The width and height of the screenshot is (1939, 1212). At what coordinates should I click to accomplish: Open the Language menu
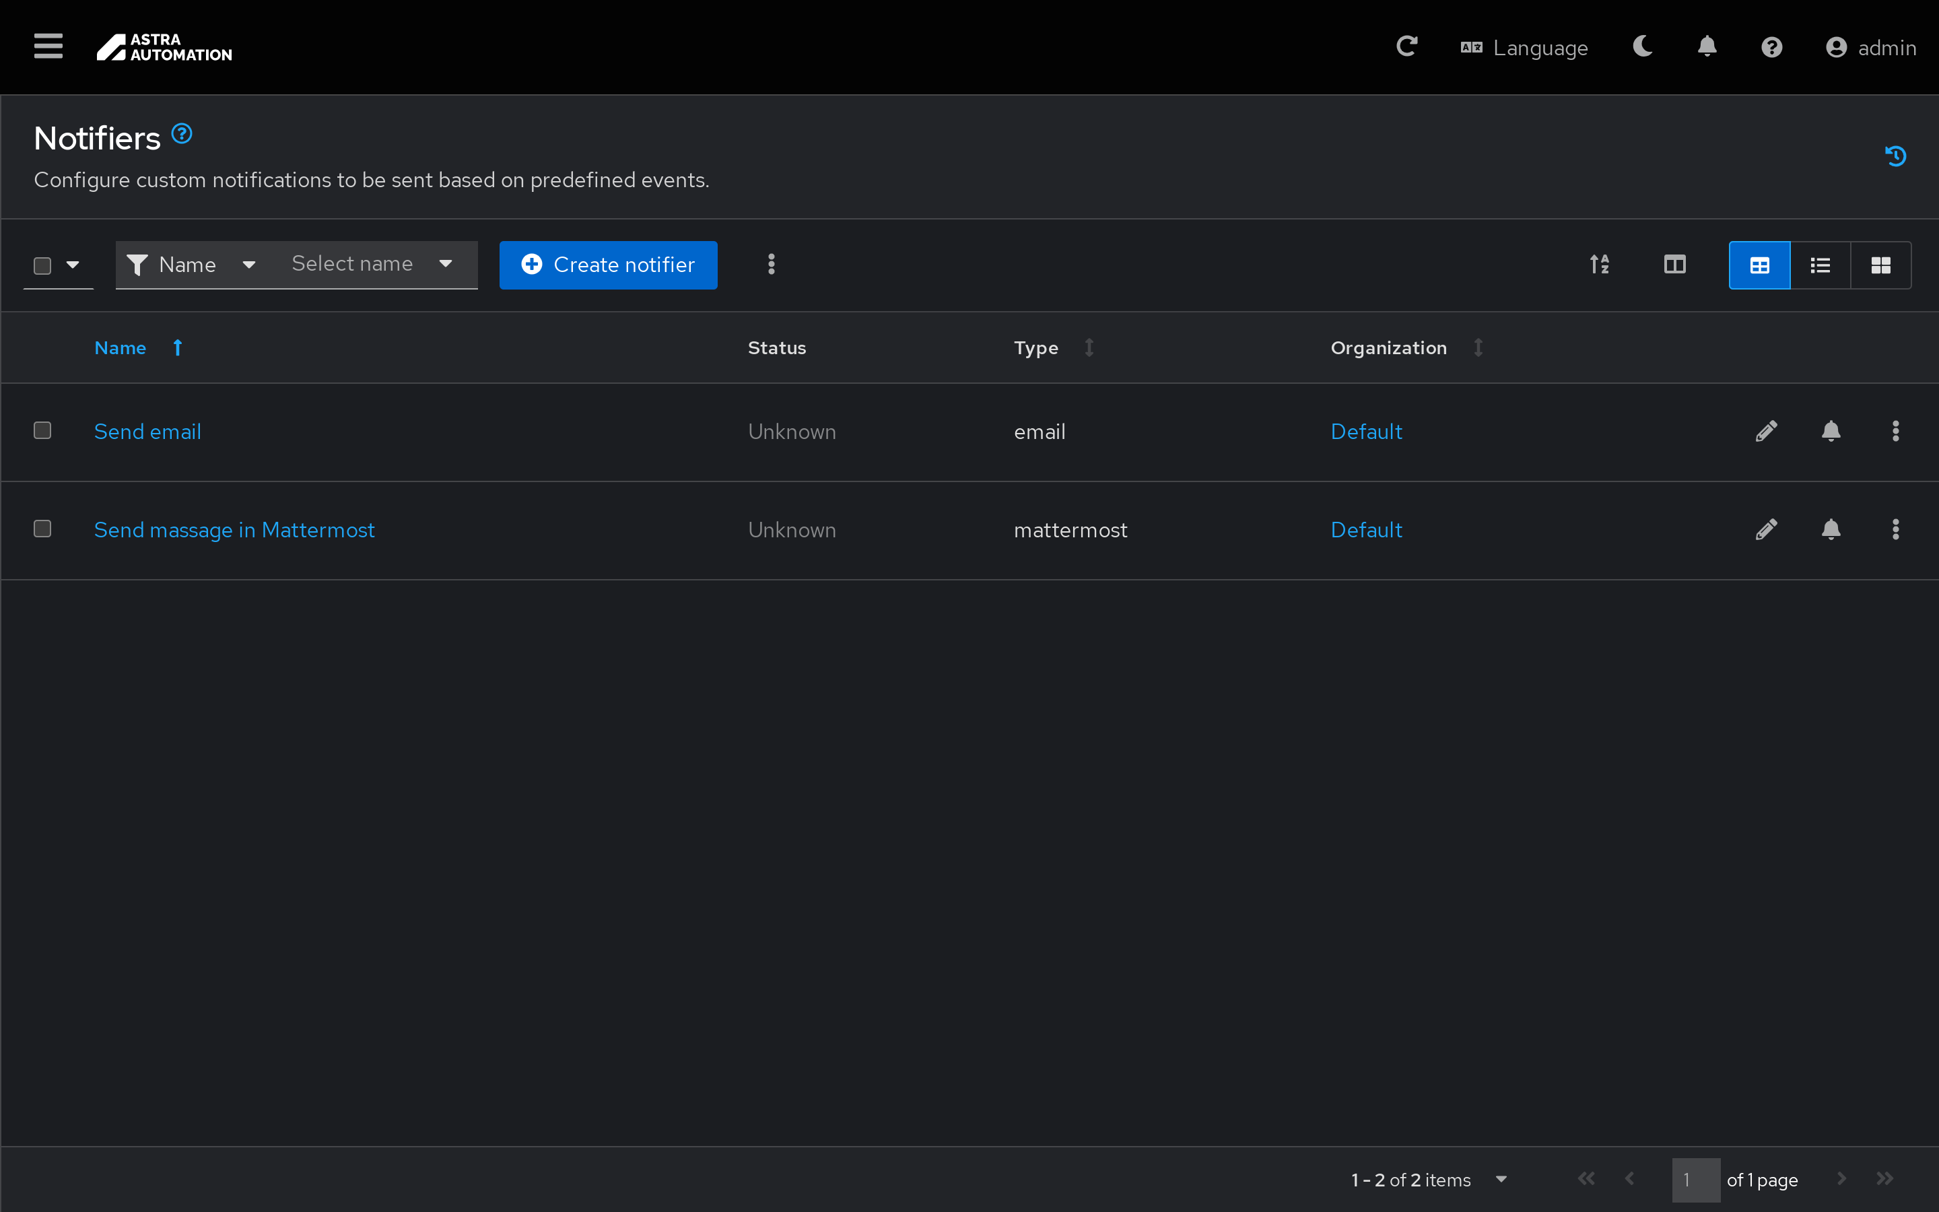[1524, 48]
